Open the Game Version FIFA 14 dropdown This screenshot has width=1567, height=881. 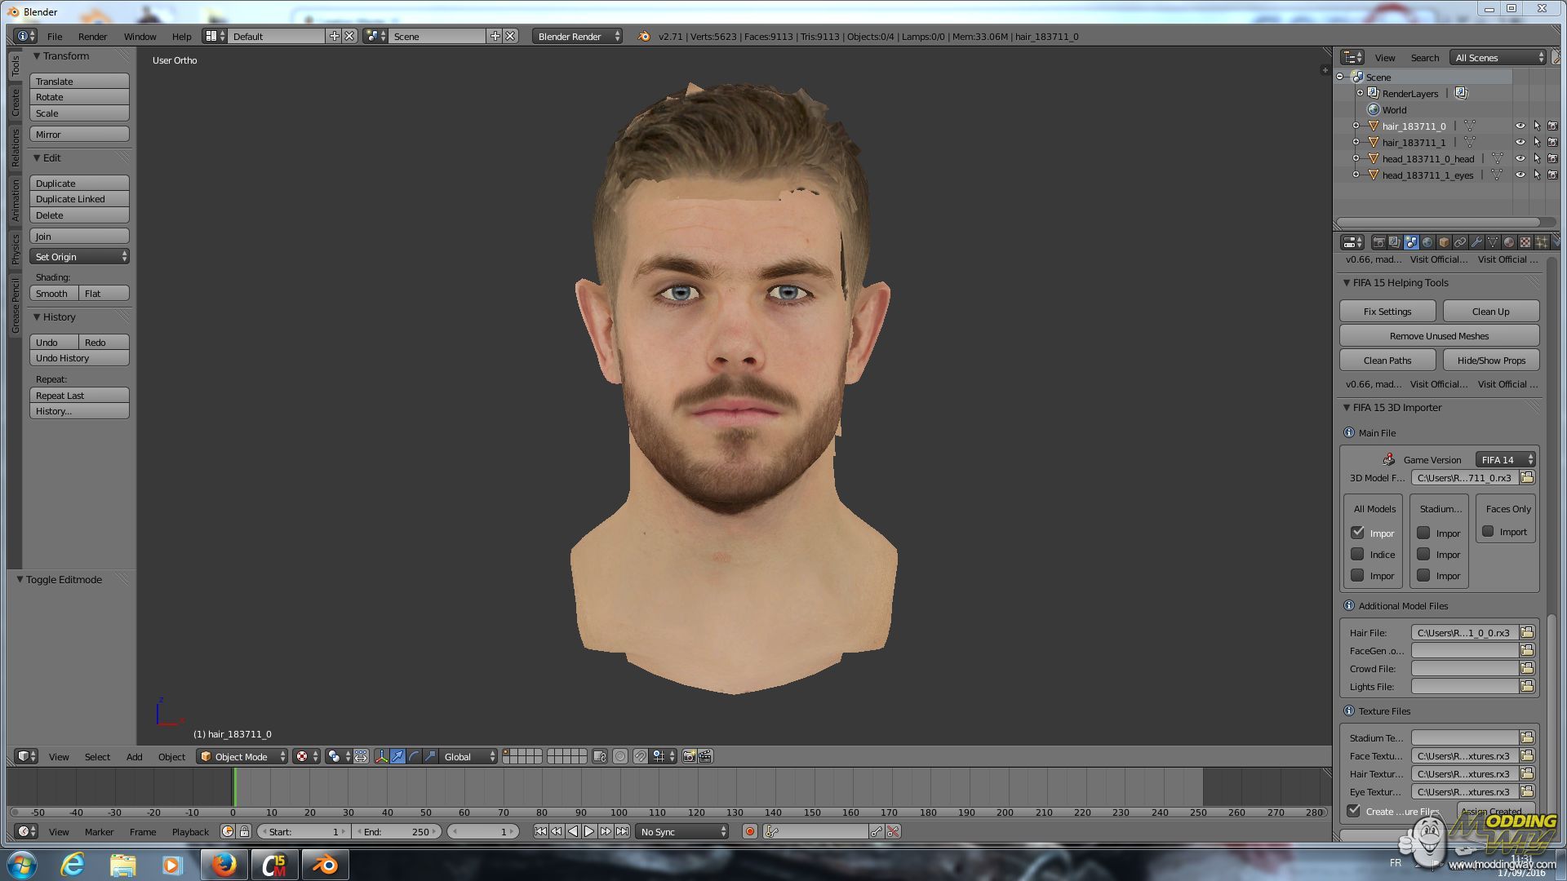pos(1506,459)
